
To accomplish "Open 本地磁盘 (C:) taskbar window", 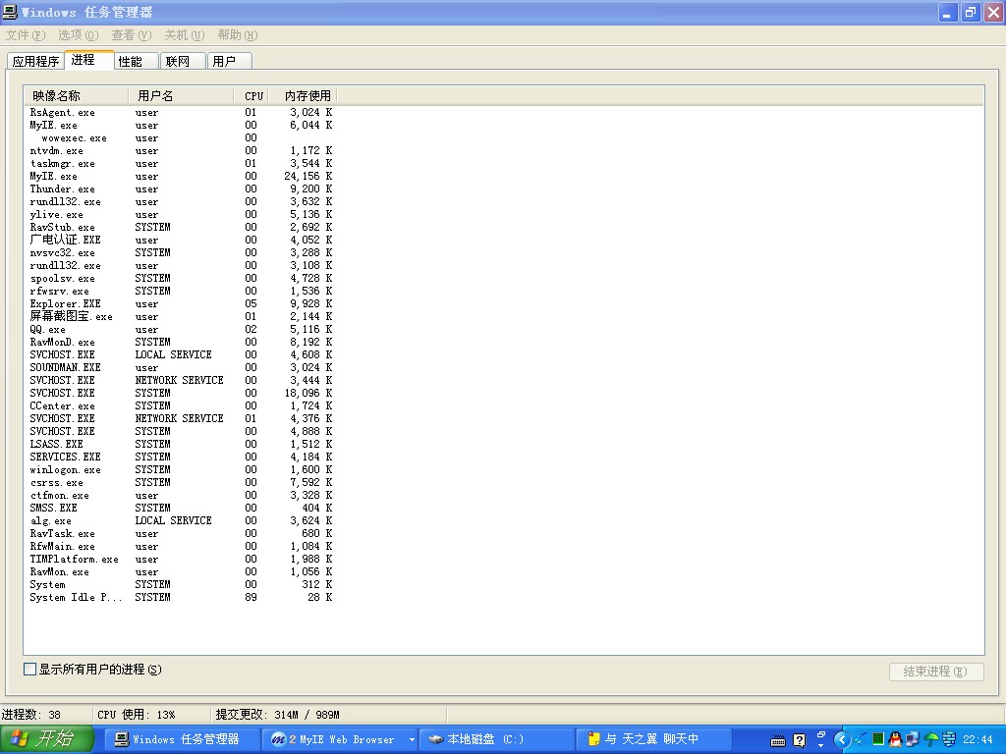I will pyautogui.click(x=496, y=739).
